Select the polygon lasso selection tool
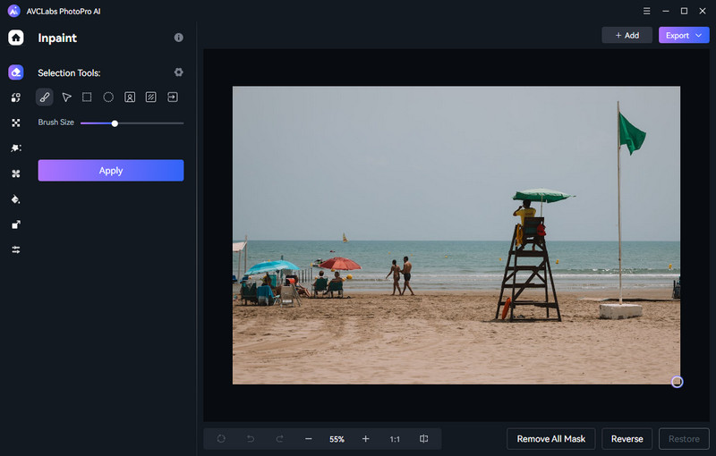This screenshot has height=456, width=716. click(66, 97)
